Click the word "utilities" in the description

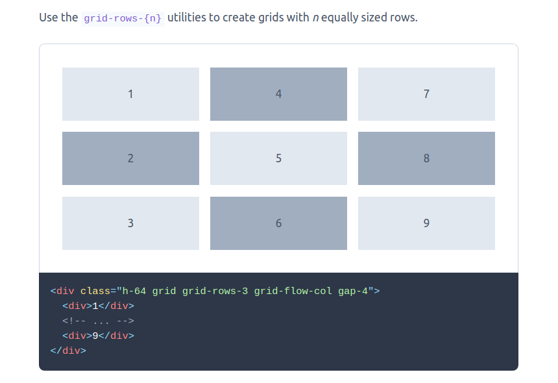(x=187, y=18)
